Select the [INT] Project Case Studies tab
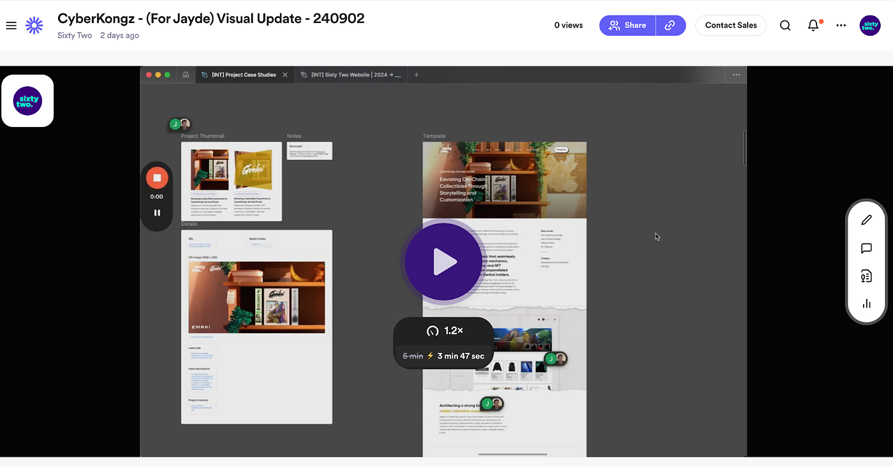893x467 pixels. [x=244, y=75]
